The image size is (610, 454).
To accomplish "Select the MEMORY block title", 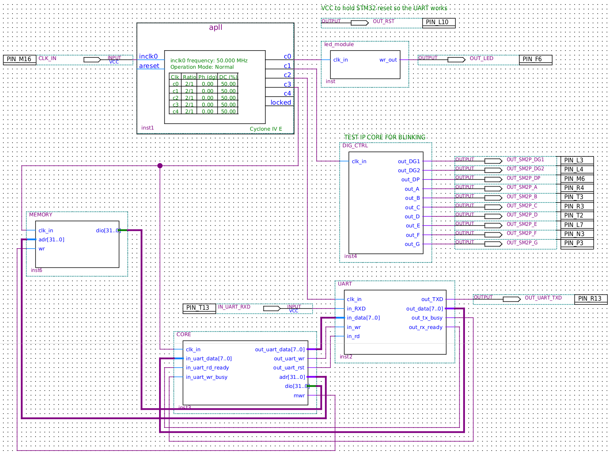I will [x=40, y=215].
